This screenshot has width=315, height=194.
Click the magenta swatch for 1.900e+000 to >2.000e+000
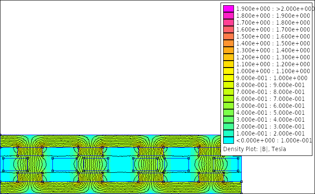(x=228, y=9)
